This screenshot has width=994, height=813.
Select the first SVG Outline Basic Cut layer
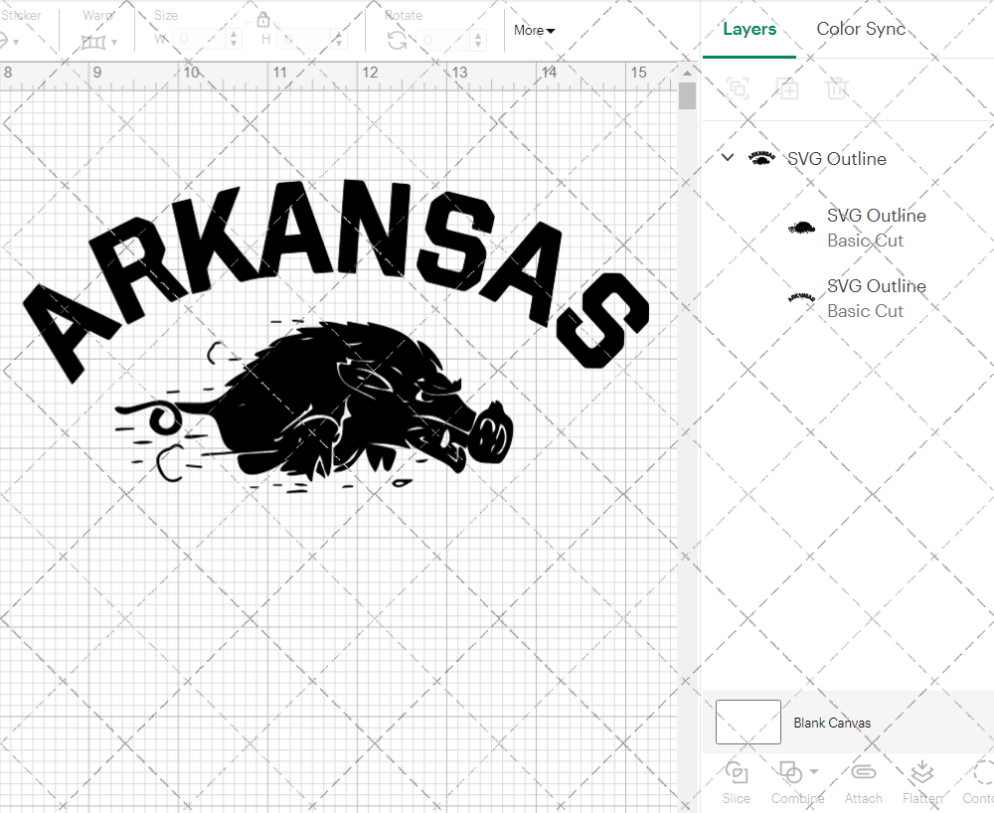(876, 228)
